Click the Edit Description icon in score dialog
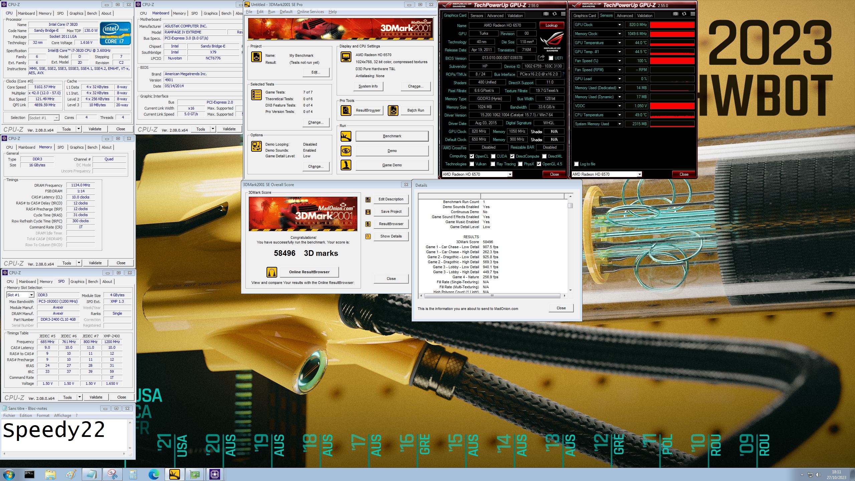Screen dimensions: 855x481 [368, 200]
